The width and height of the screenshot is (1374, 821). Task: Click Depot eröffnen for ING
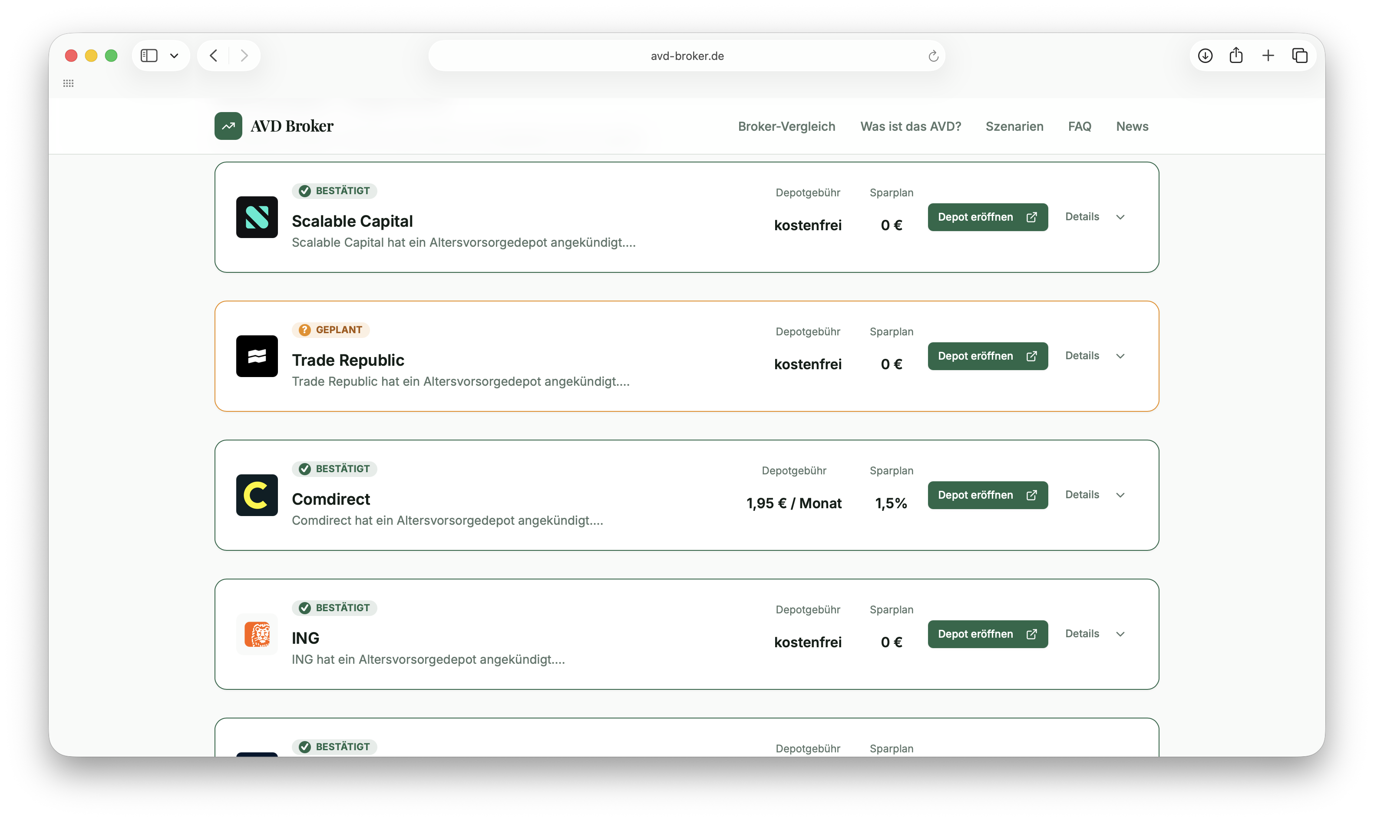click(x=988, y=634)
